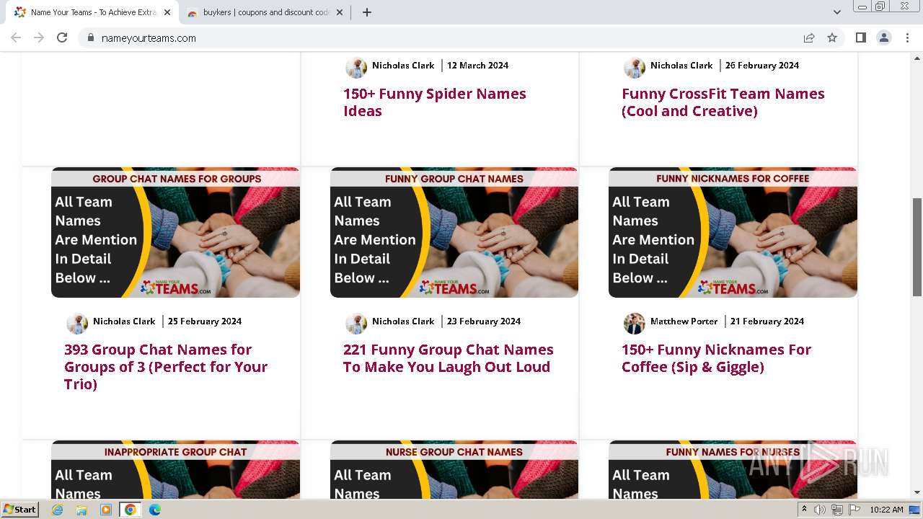The width and height of the screenshot is (923, 519).
Task: Reload the current page
Action: 62,37
